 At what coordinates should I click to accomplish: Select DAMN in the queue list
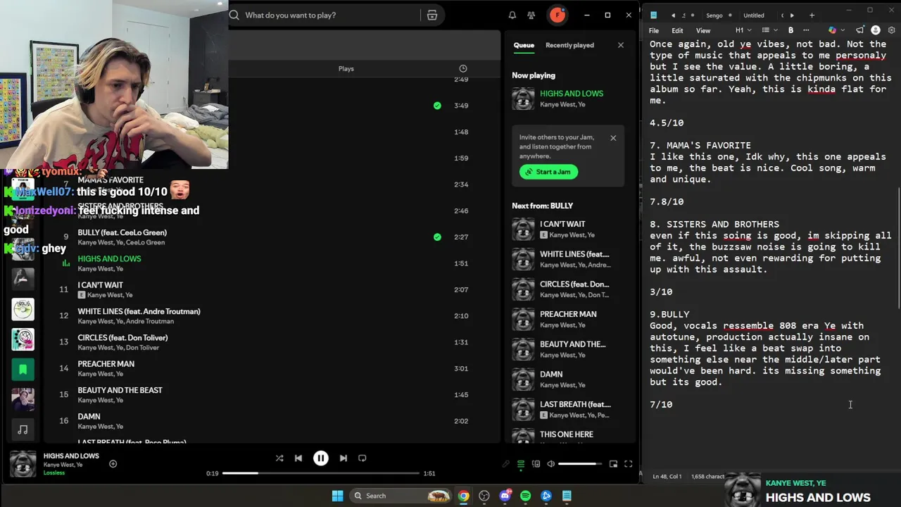tap(551, 375)
